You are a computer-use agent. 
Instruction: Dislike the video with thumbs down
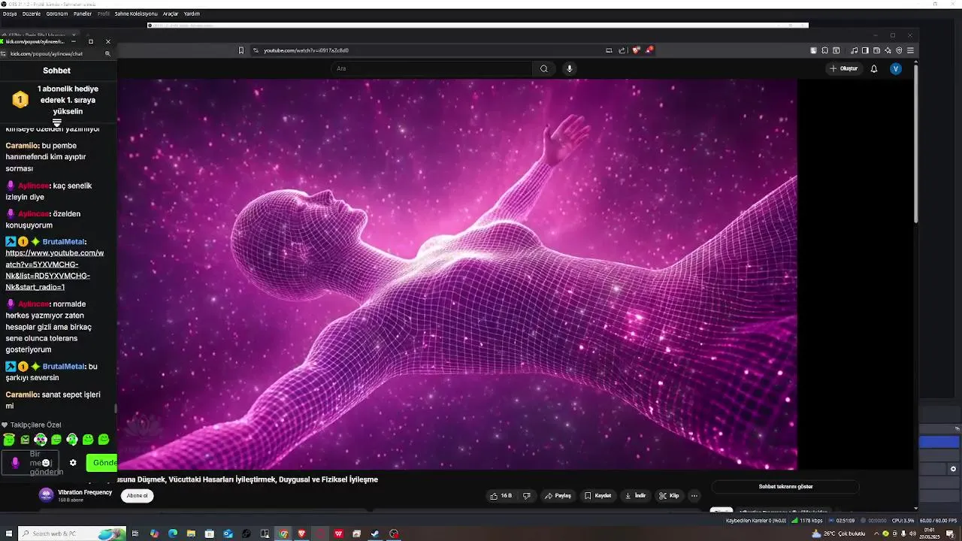[527, 496]
